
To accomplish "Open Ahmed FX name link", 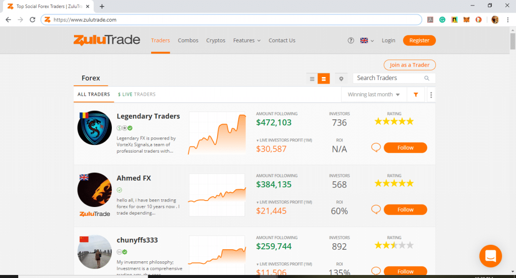I will pyautogui.click(x=134, y=178).
